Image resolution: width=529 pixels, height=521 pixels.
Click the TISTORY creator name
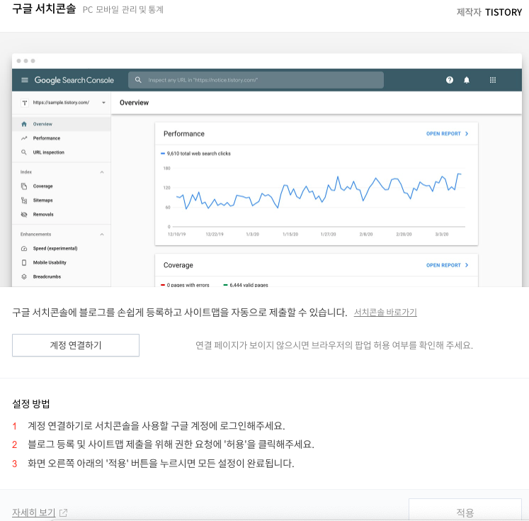(x=504, y=13)
